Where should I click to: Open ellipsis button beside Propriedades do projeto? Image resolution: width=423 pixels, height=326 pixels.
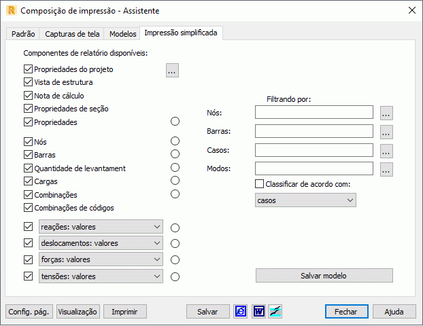[172, 71]
